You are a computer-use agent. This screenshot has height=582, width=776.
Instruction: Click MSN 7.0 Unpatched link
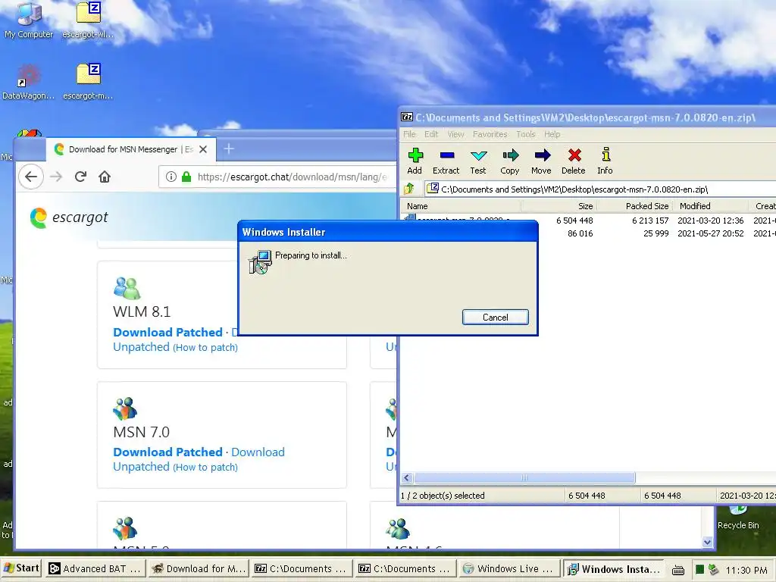pos(141,467)
